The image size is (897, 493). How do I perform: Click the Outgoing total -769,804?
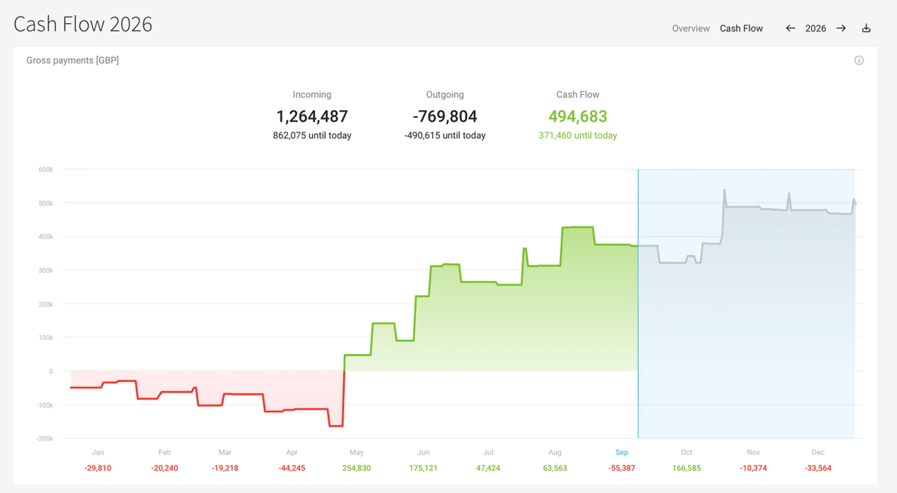click(x=445, y=116)
